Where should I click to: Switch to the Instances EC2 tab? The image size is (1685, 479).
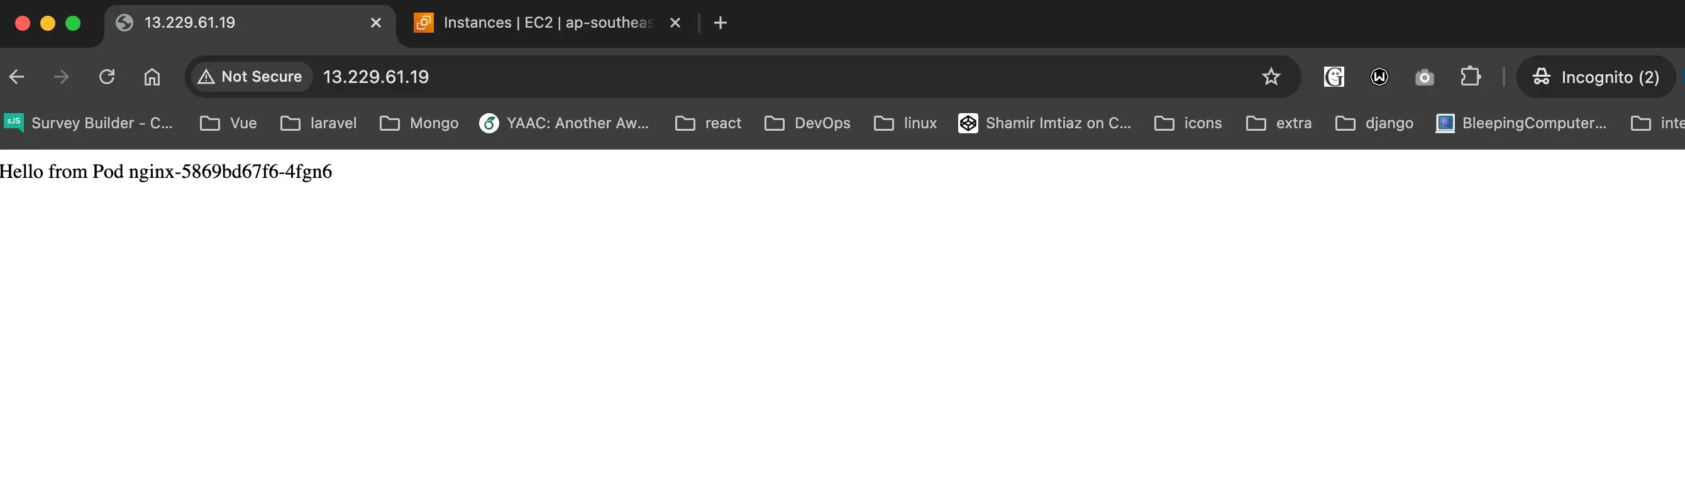point(548,23)
